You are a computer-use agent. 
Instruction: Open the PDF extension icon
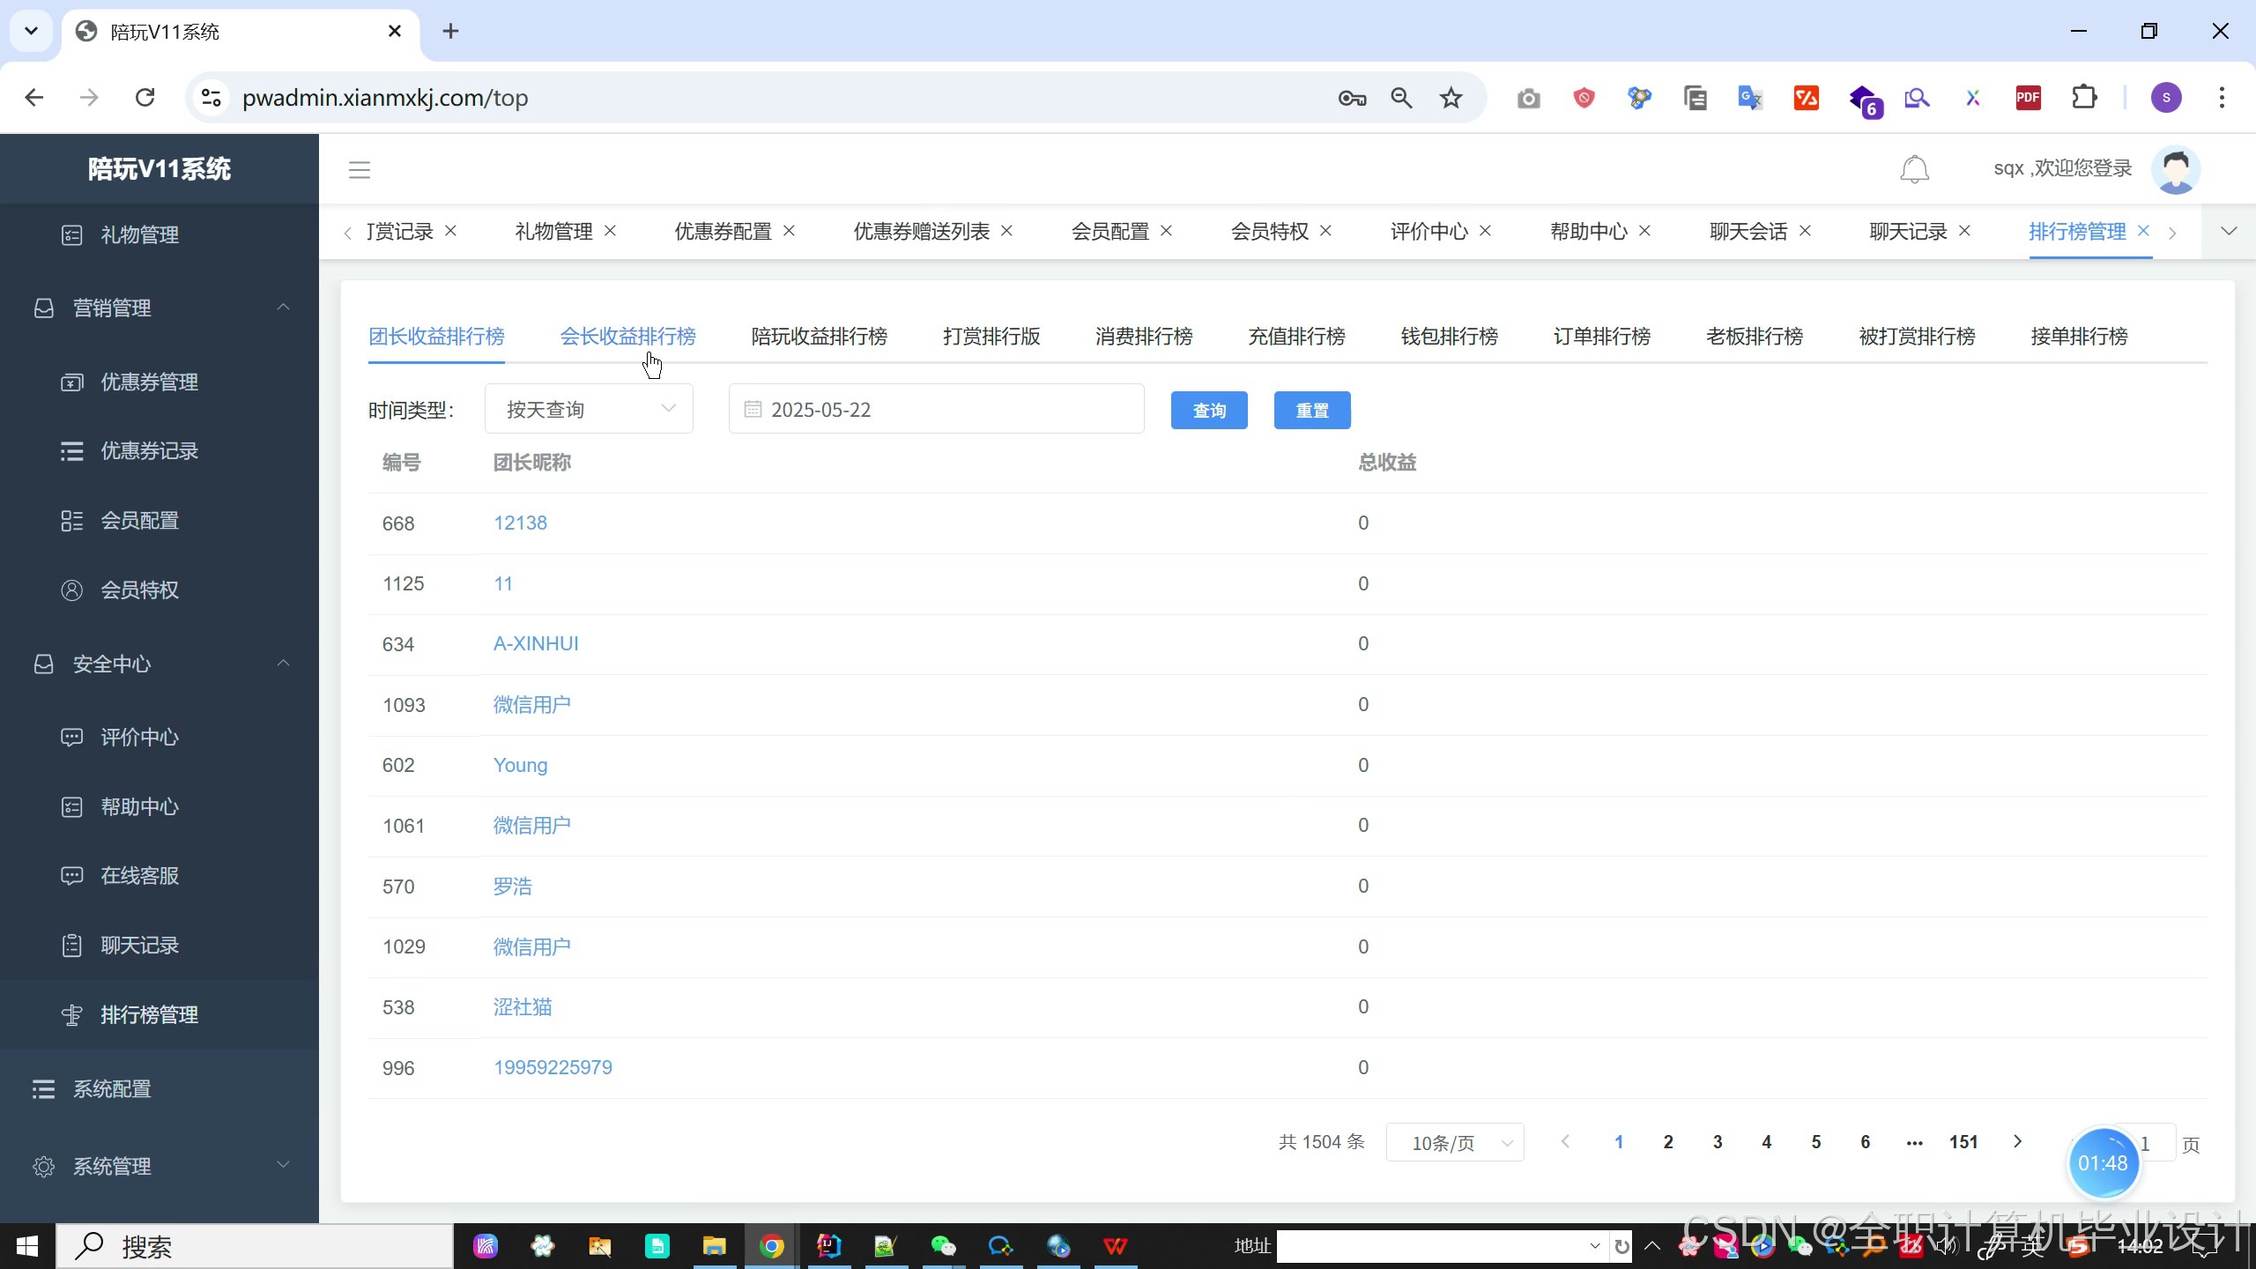(x=2029, y=98)
